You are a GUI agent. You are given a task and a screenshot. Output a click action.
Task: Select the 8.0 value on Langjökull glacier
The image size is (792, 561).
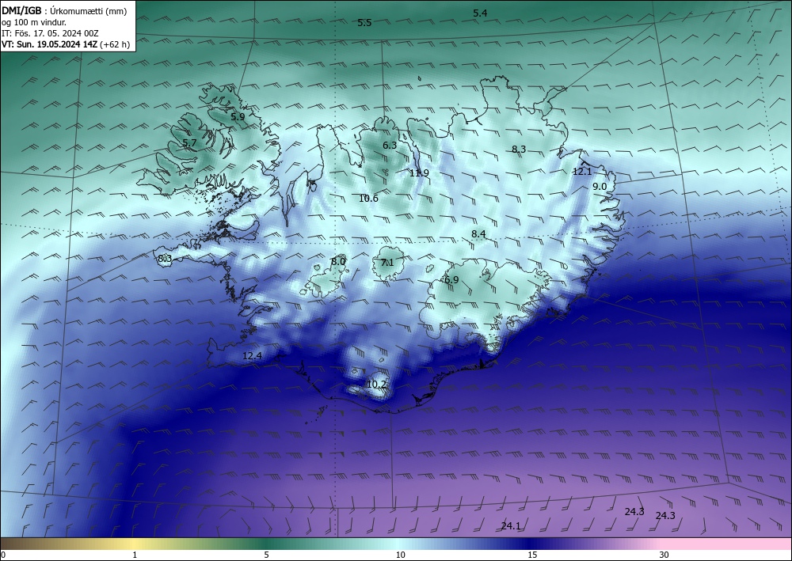point(338,262)
